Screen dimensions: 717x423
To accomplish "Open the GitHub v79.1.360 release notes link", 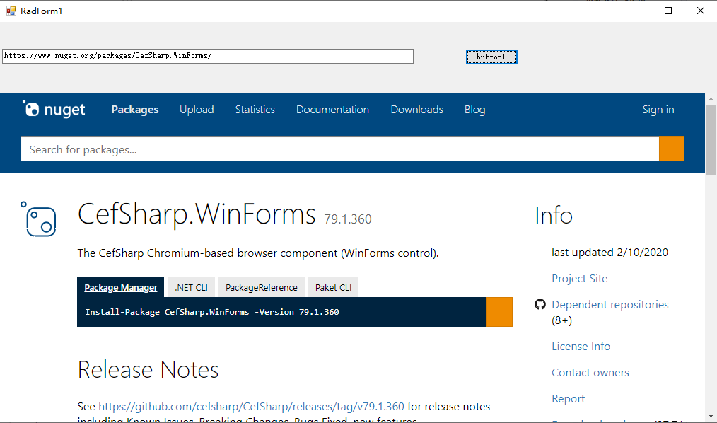I will tap(251, 407).
